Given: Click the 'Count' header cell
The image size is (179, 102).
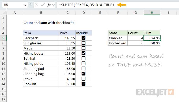Looking at the screenshot, I should (x=136, y=33).
